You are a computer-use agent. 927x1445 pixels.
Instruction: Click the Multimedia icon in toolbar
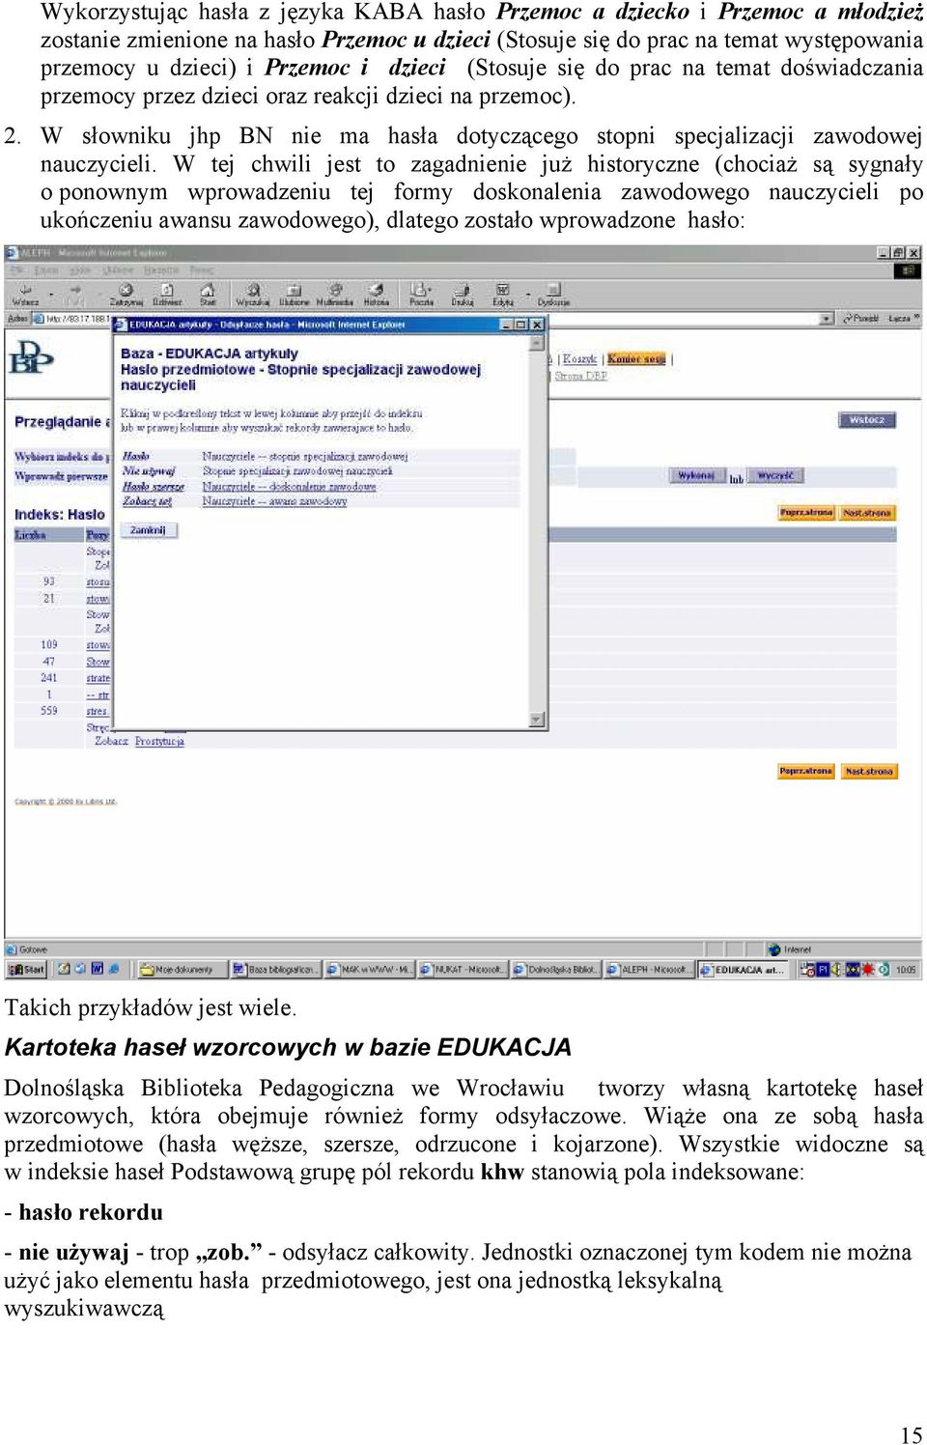tap(335, 294)
